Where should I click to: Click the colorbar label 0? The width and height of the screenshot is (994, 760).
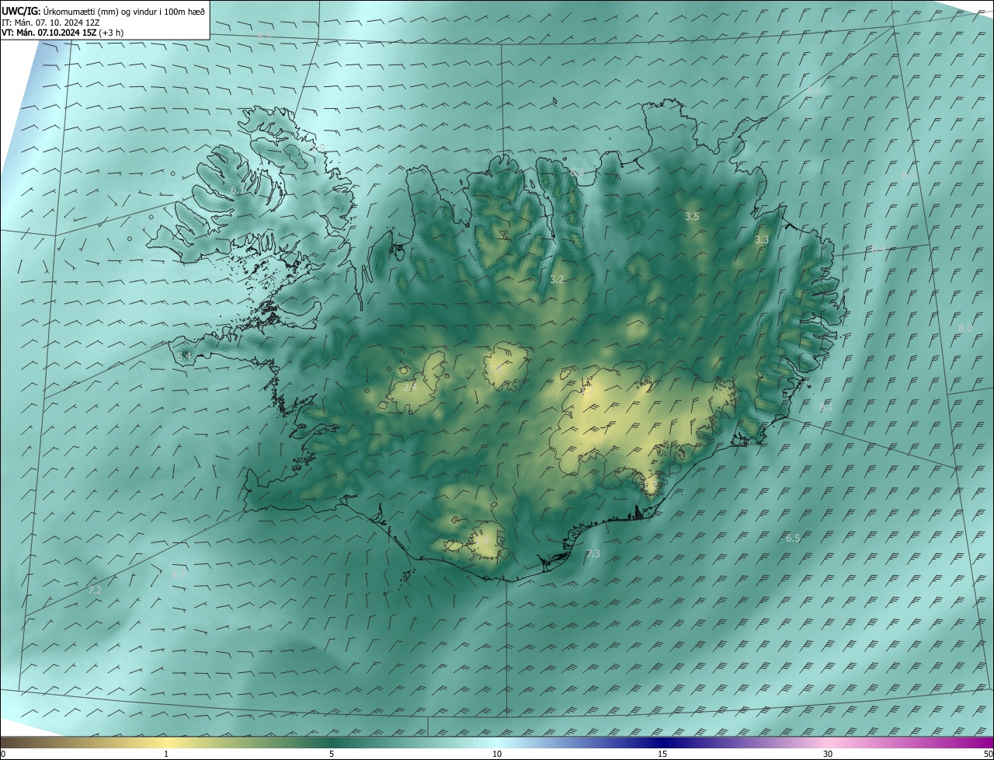click(x=3, y=755)
